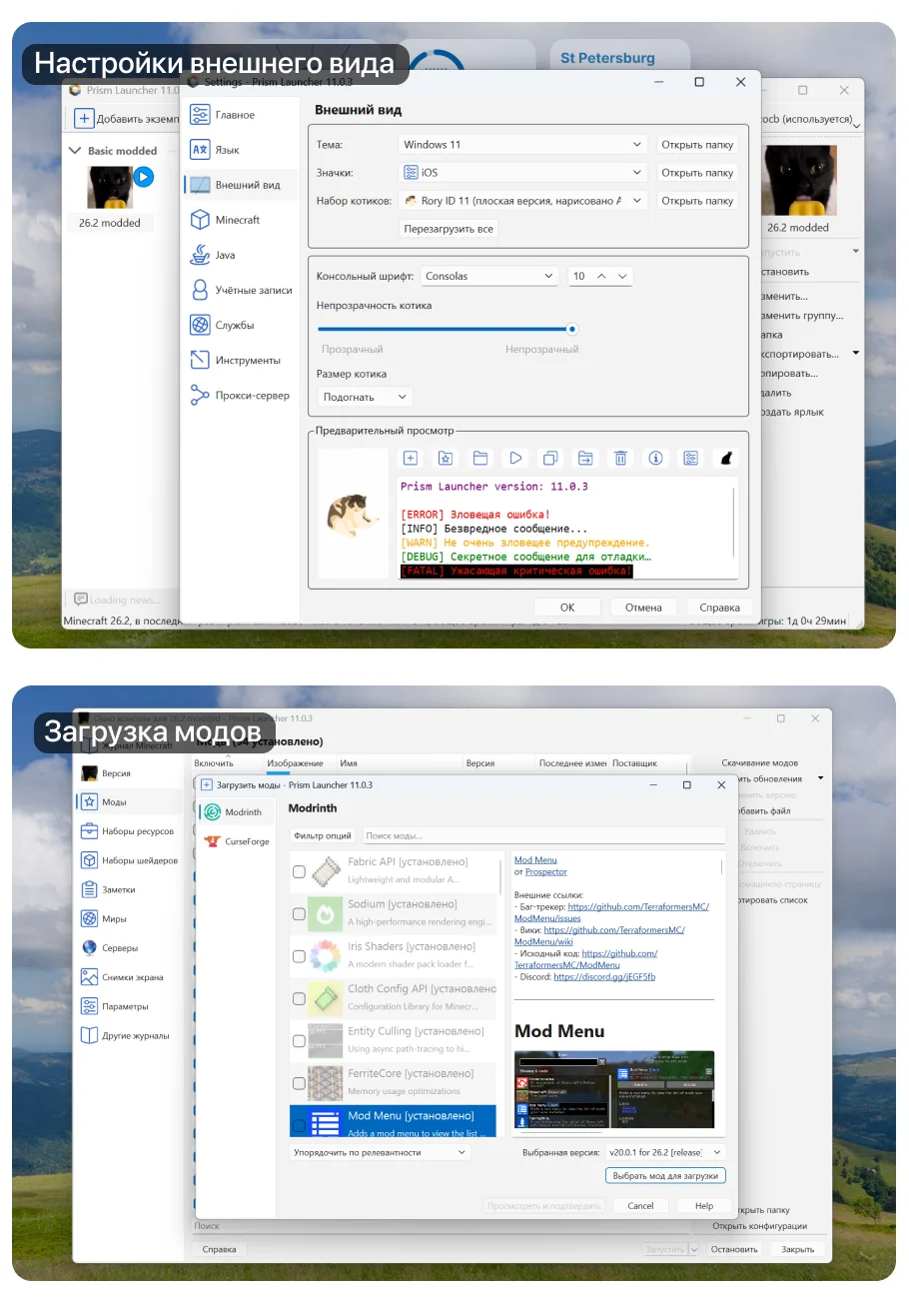This screenshot has width=909, height=1297.
Task: Tick the Sodium mod checkbox
Action: pos(299,914)
